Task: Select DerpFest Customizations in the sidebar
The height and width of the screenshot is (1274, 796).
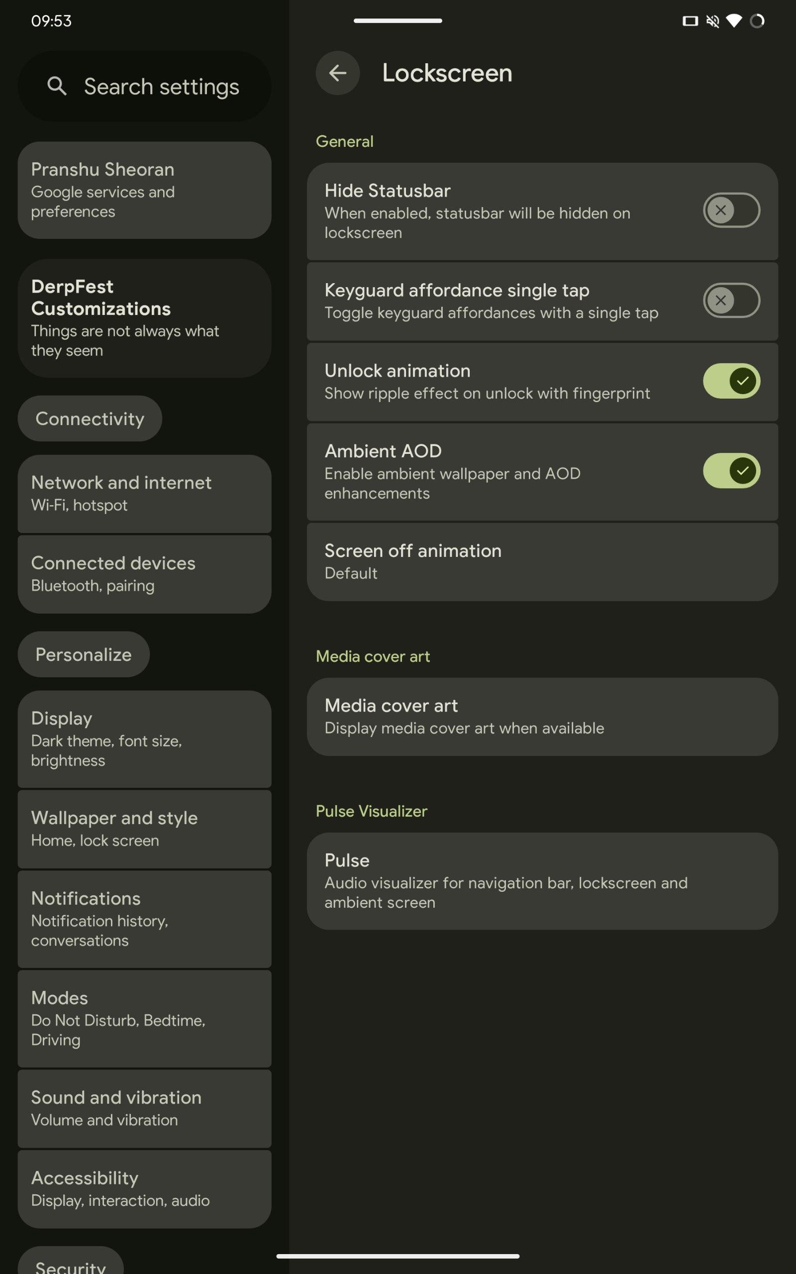Action: pyautogui.click(x=144, y=318)
